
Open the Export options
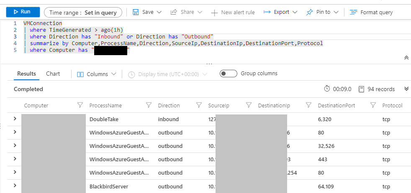[280, 12]
